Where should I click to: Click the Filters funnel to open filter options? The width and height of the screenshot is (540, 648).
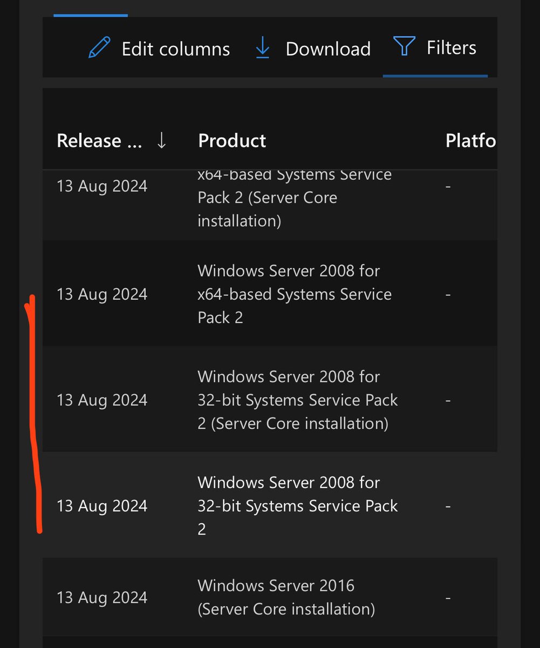[405, 46]
